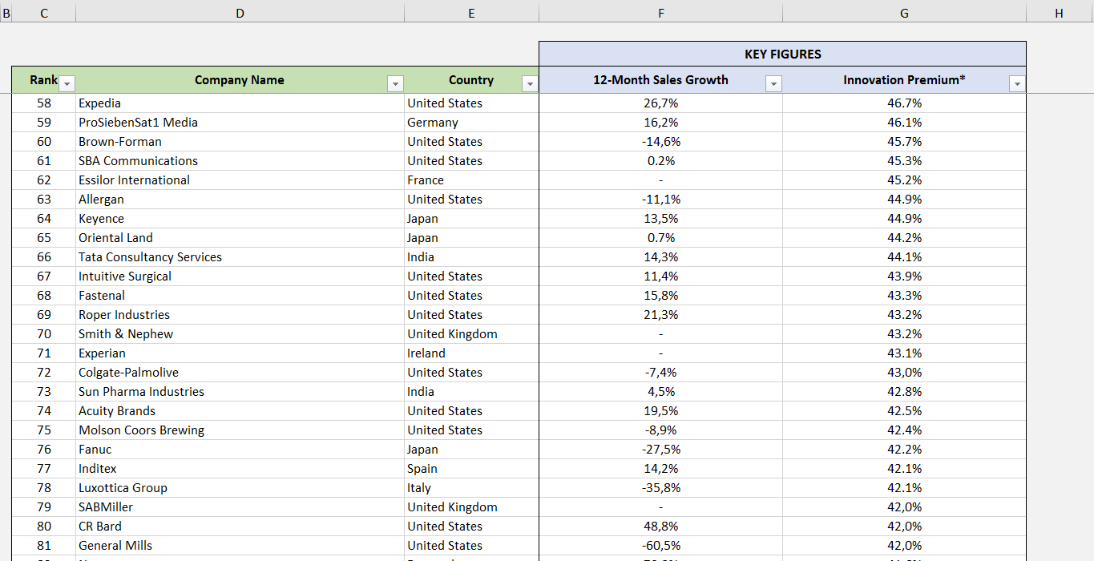Open the 12-Month Sales Growth filter dropdown
This screenshot has height=561, width=1094.
(773, 83)
